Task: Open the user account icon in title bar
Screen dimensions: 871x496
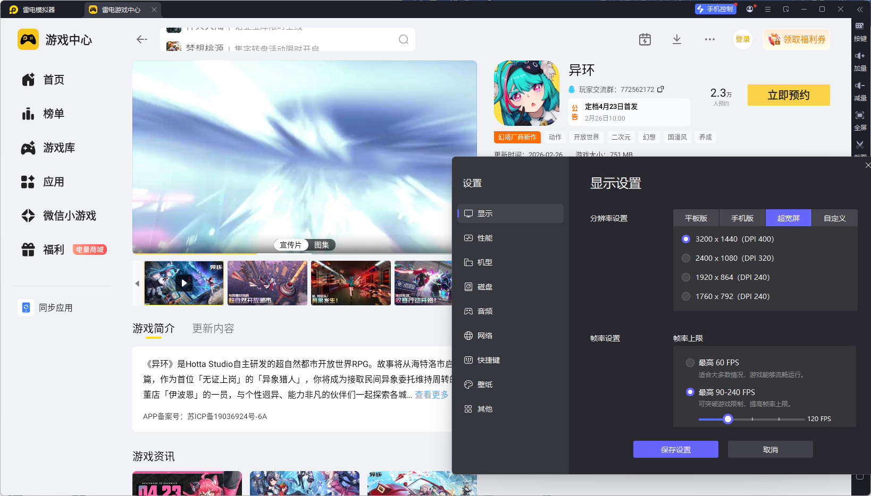Action: 750,9
